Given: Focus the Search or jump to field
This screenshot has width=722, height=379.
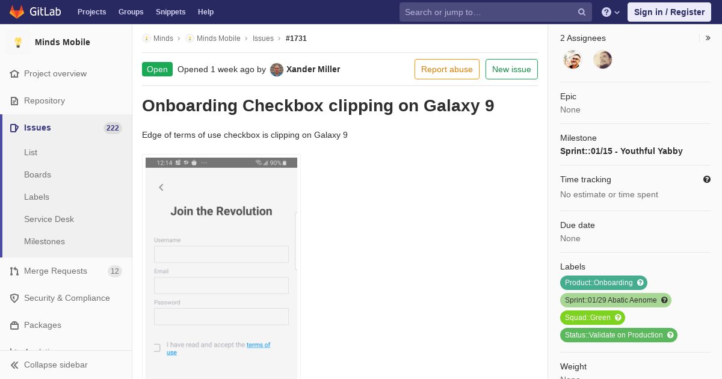Looking at the screenshot, I should click(x=495, y=12).
